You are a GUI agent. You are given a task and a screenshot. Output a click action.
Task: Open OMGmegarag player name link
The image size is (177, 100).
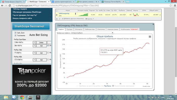64,13
